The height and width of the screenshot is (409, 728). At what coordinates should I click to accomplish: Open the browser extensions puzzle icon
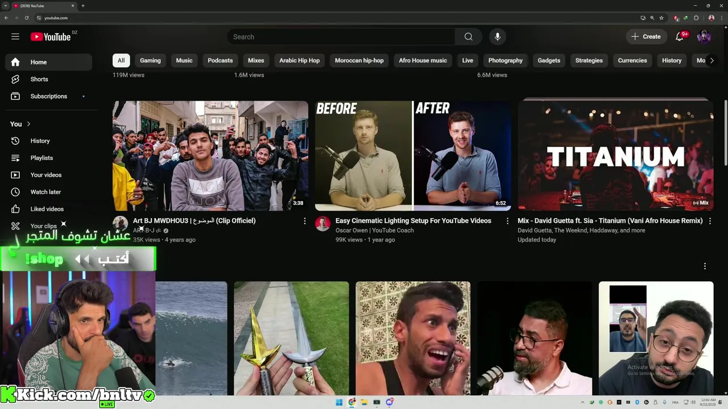pos(696,18)
